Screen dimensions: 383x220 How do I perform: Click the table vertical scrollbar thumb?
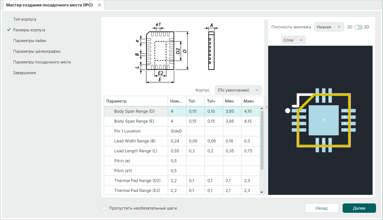pyautogui.click(x=262, y=139)
